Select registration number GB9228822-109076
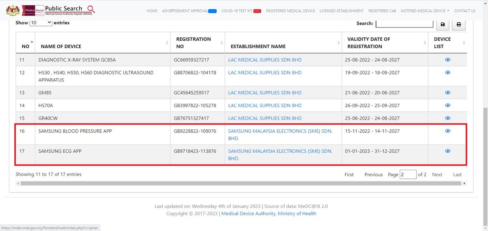Viewport: 488px width, 231px height. [x=195, y=131]
